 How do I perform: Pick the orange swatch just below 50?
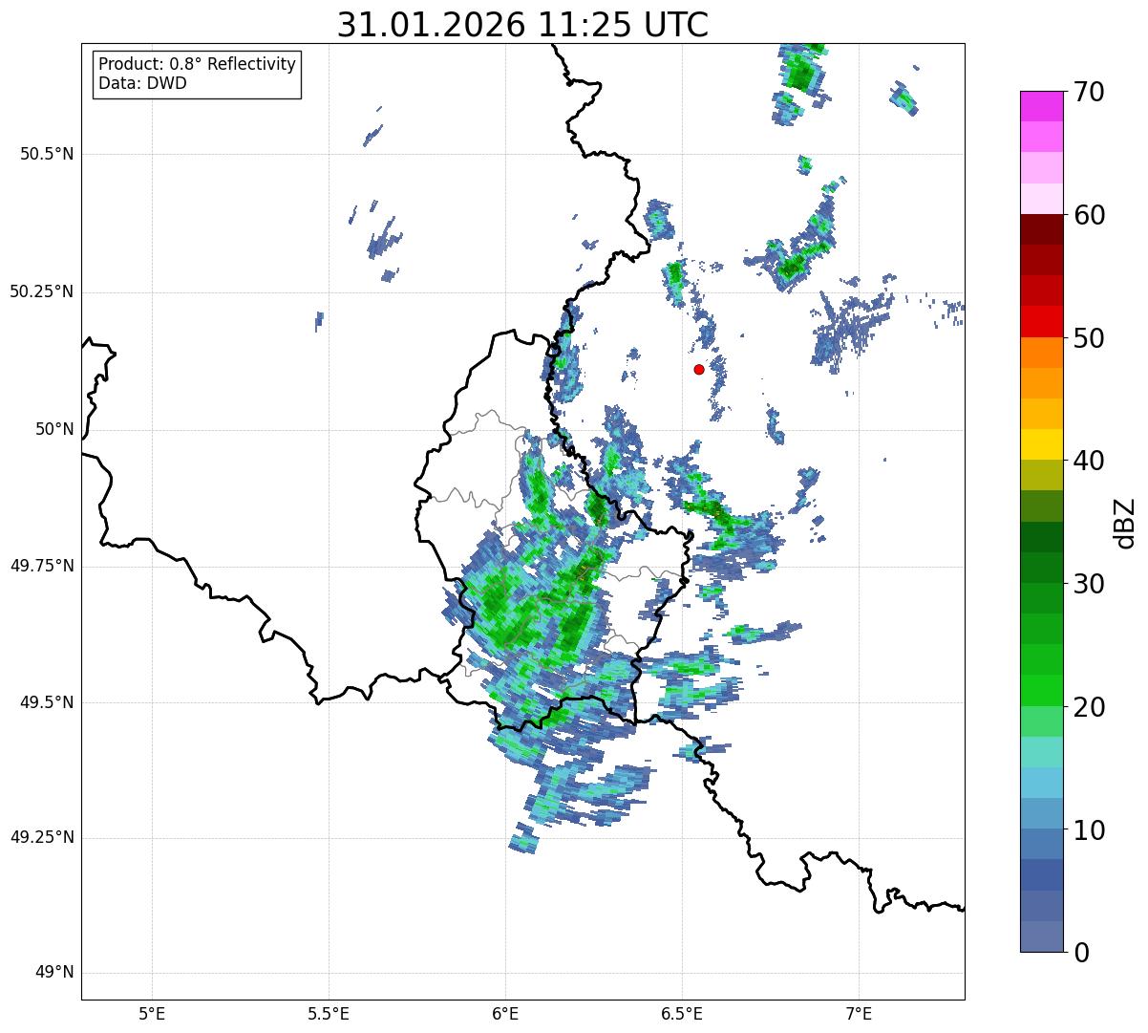1041,353
